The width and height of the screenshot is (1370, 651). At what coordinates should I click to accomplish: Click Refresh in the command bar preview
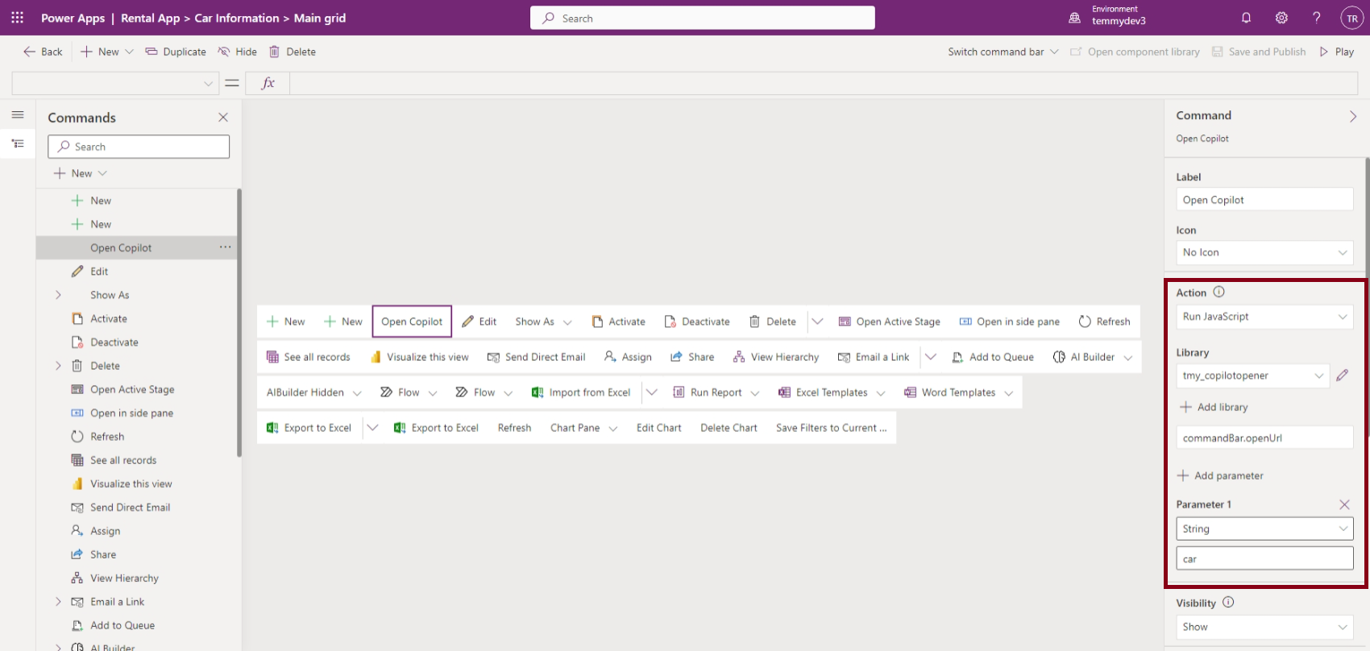[1104, 321]
